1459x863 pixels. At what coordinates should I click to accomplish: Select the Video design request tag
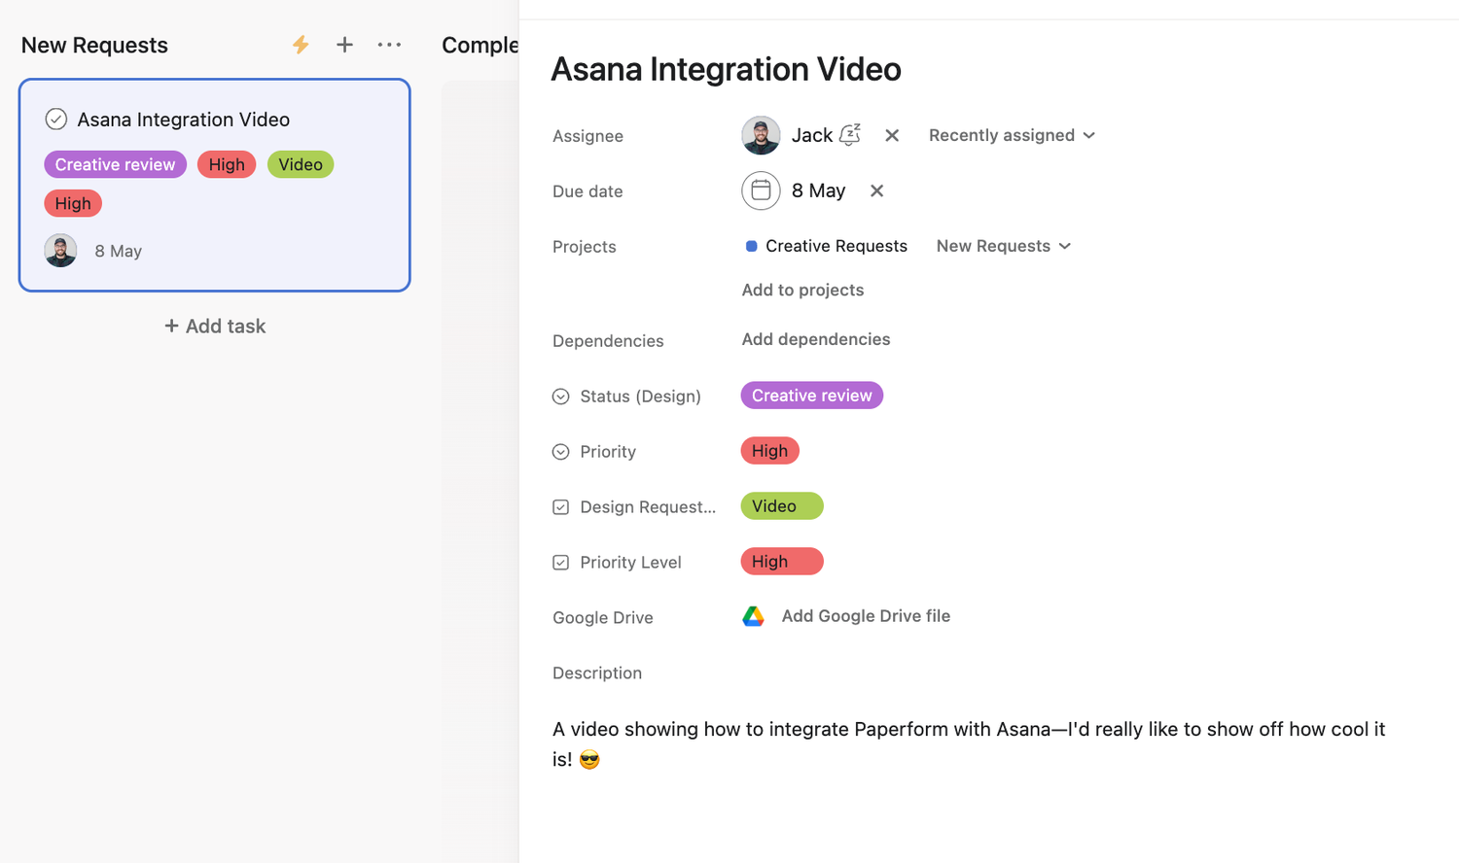[782, 506]
